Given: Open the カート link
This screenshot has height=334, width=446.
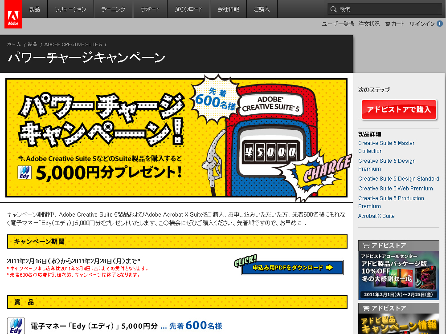Looking at the screenshot, I should (397, 24).
